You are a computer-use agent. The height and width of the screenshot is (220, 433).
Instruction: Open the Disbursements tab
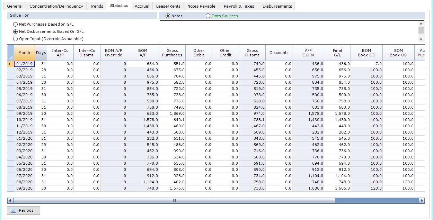pyautogui.click(x=277, y=6)
